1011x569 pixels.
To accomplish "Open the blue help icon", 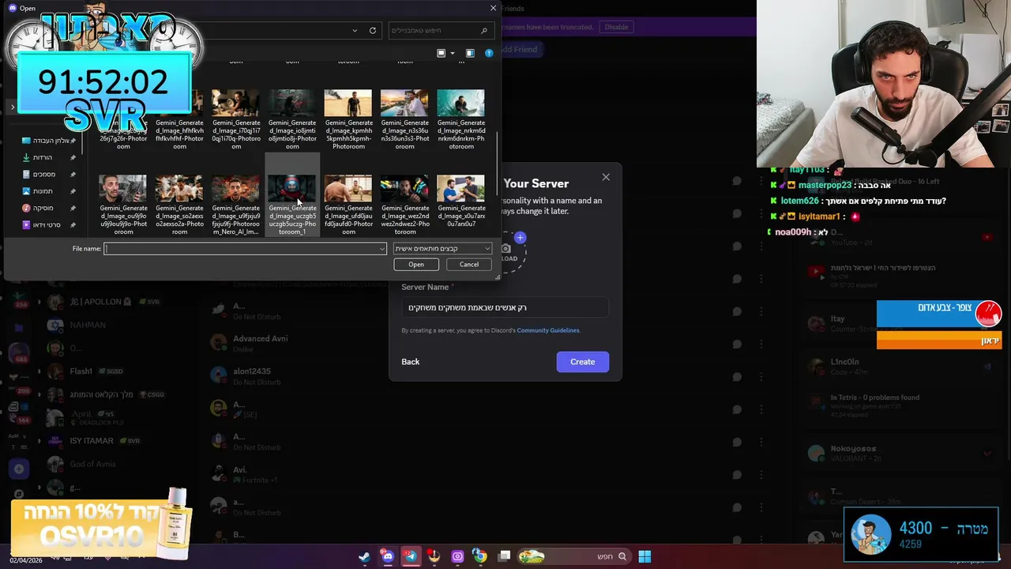I will tap(489, 53).
